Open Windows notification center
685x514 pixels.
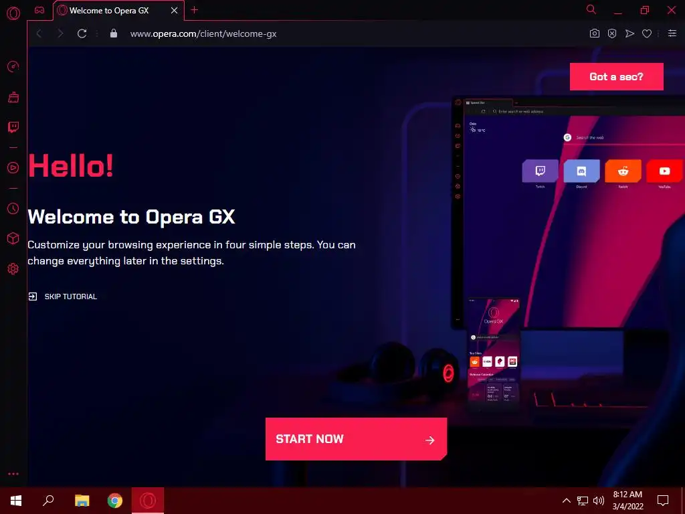[663, 501]
